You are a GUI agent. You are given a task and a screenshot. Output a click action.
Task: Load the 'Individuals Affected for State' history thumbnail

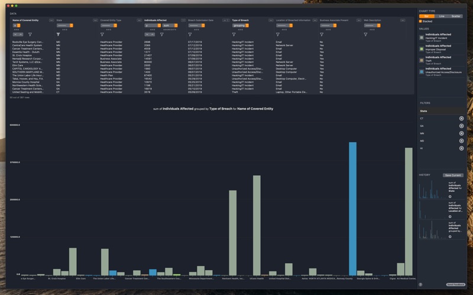[x=433, y=189]
